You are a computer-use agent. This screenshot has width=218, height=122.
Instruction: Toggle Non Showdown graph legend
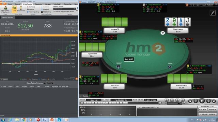pyautogui.click(x=33, y=79)
